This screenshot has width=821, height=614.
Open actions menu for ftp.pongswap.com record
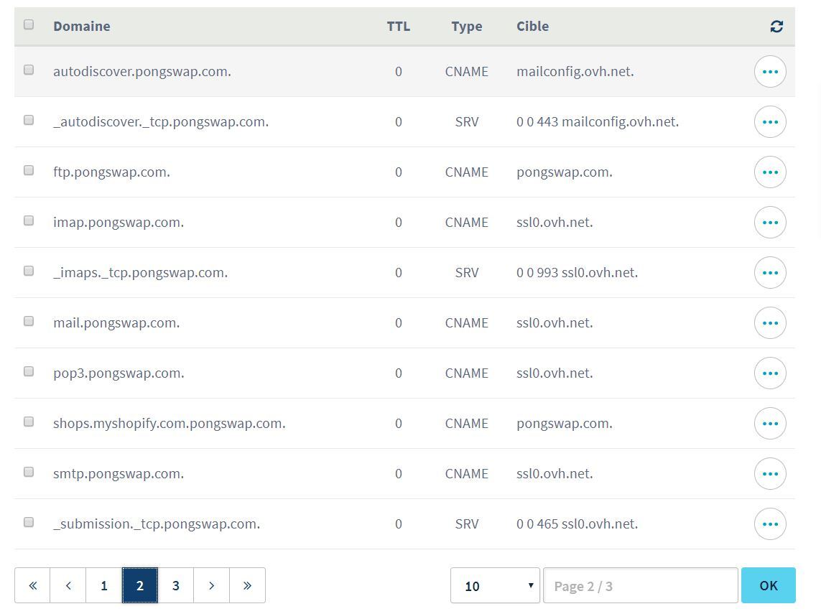click(770, 172)
